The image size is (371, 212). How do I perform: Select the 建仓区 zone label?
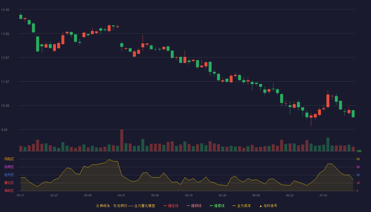click(9, 183)
